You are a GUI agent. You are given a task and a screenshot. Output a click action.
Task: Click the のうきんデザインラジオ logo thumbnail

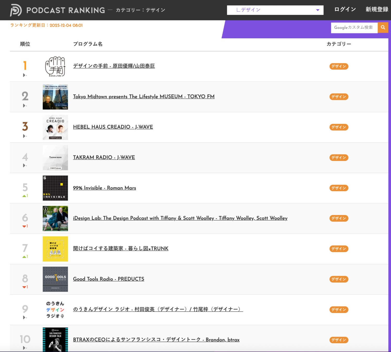55,310
